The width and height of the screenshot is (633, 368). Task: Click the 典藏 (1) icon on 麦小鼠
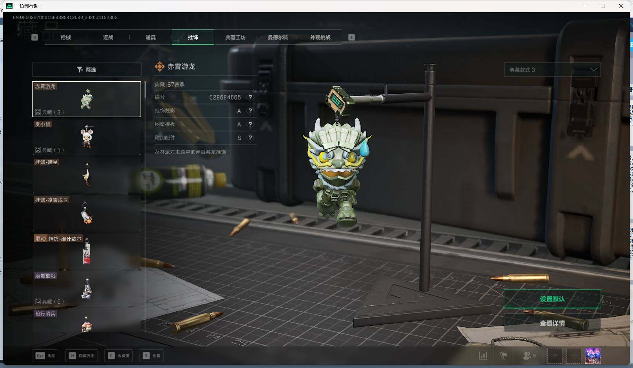38,150
